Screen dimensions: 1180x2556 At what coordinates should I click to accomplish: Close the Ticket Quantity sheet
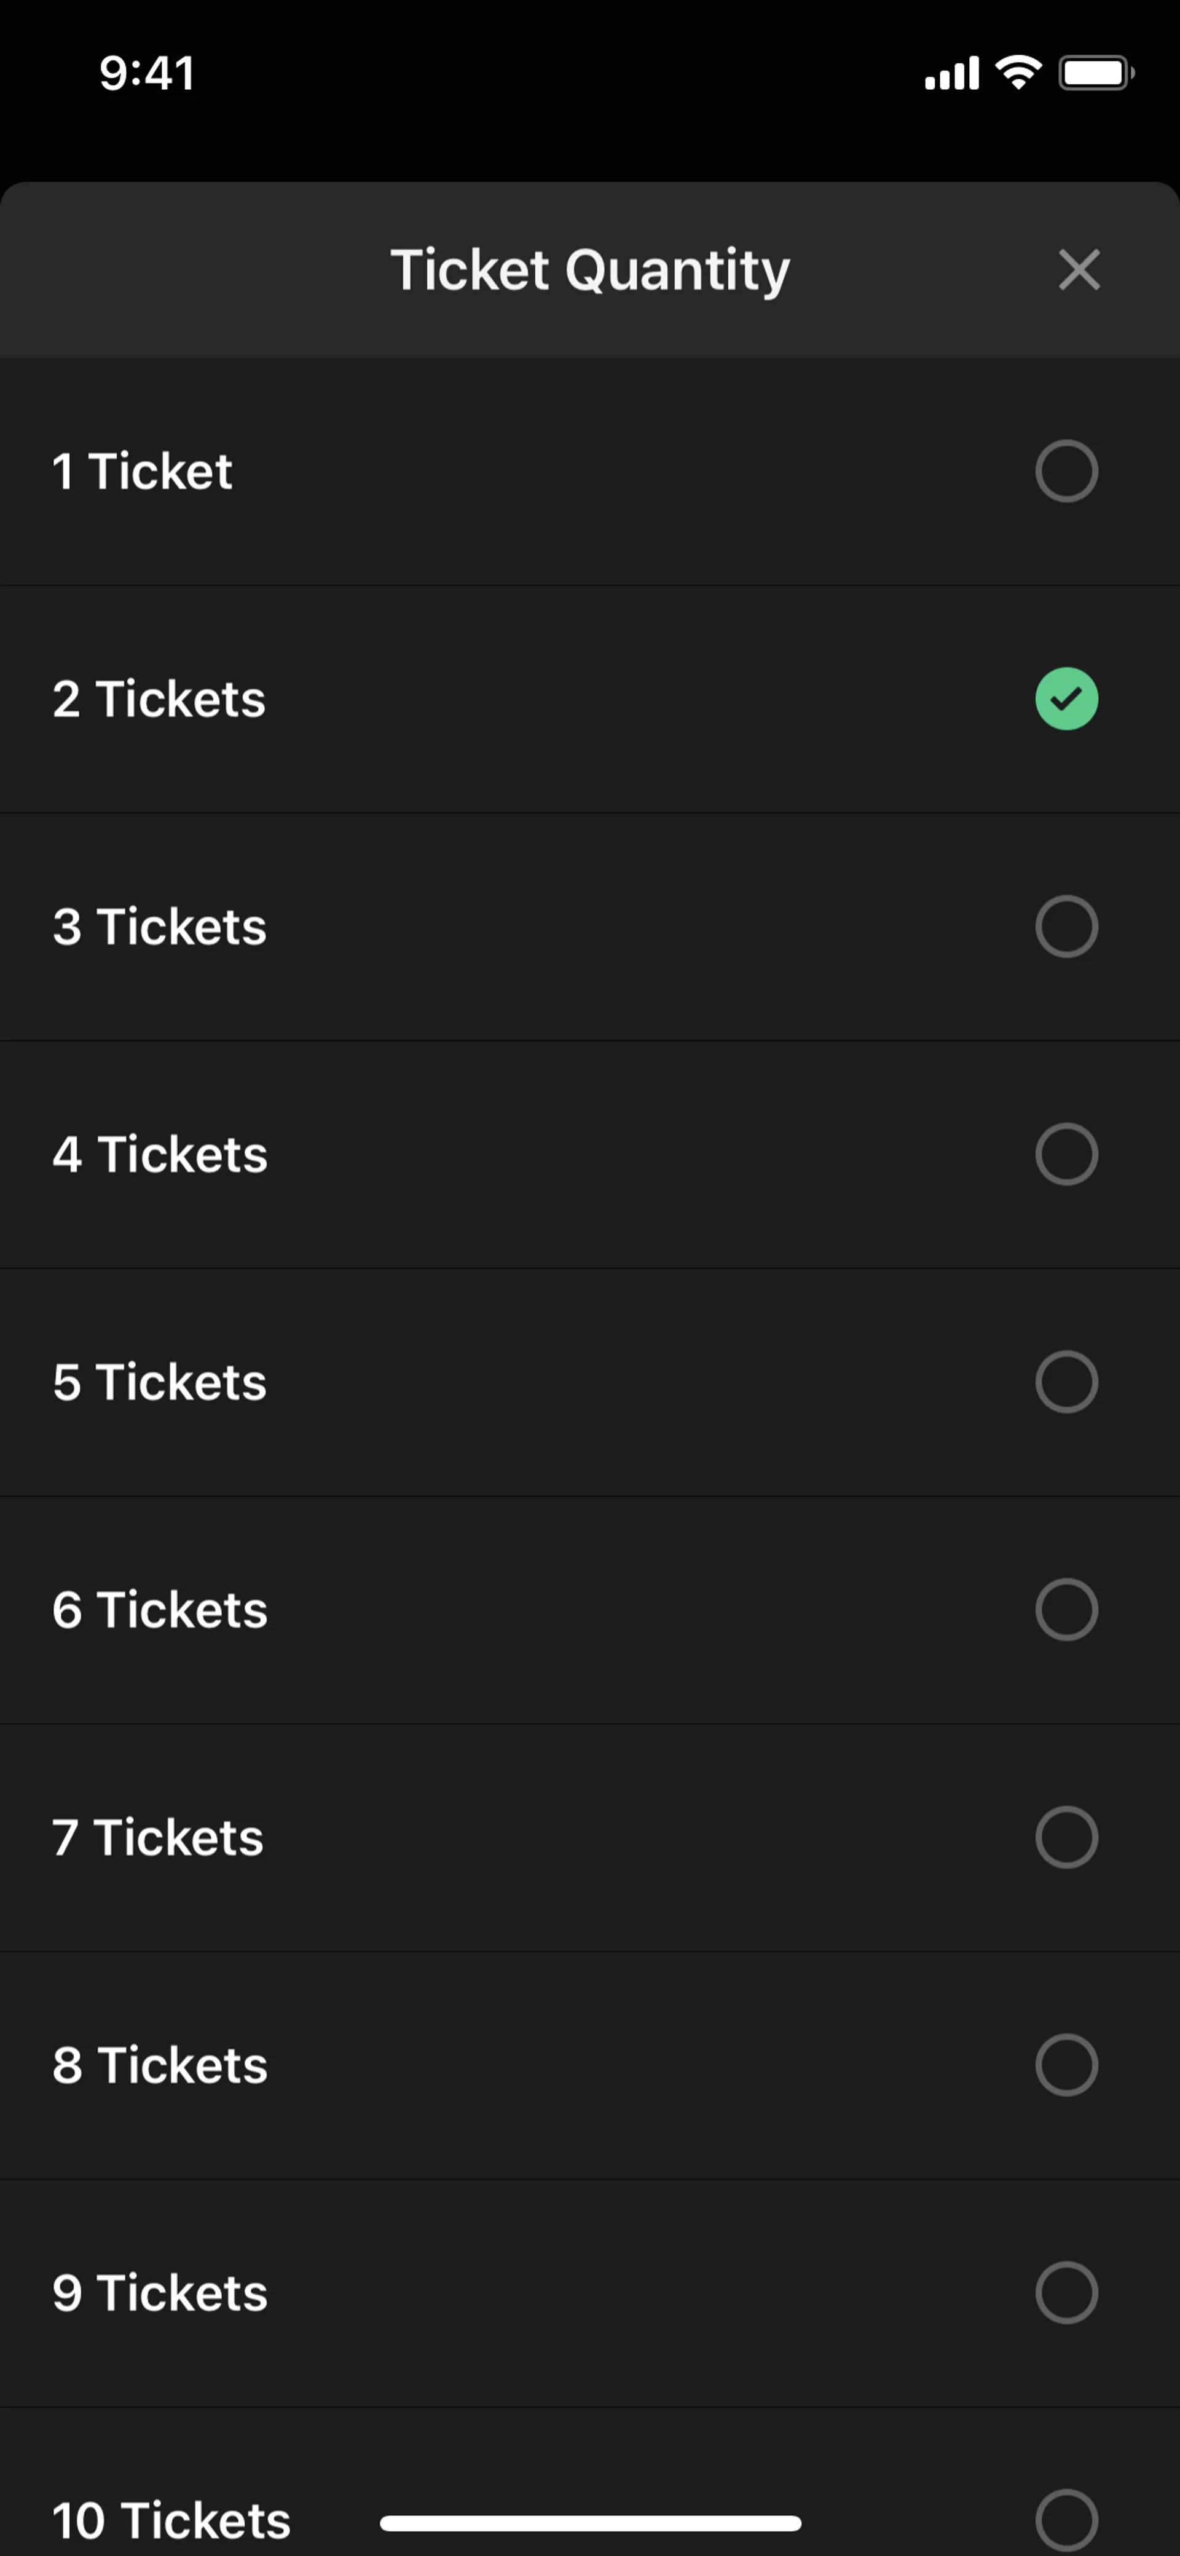click(1079, 270)
